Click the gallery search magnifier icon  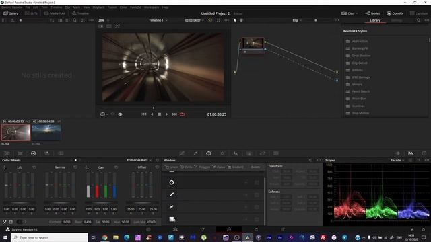(x=75, y=20)
